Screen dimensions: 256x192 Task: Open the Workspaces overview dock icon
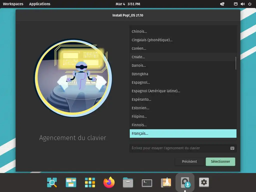pyautogui.click(x=71, y=182)
